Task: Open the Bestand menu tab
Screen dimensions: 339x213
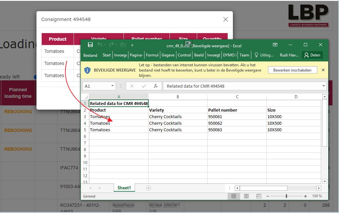Action: 90,55
